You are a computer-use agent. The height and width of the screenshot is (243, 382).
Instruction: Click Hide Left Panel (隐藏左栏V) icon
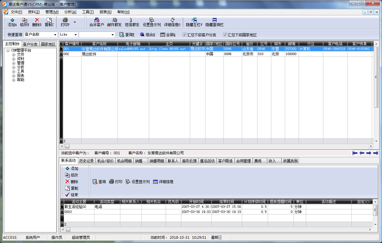[194, 22]
